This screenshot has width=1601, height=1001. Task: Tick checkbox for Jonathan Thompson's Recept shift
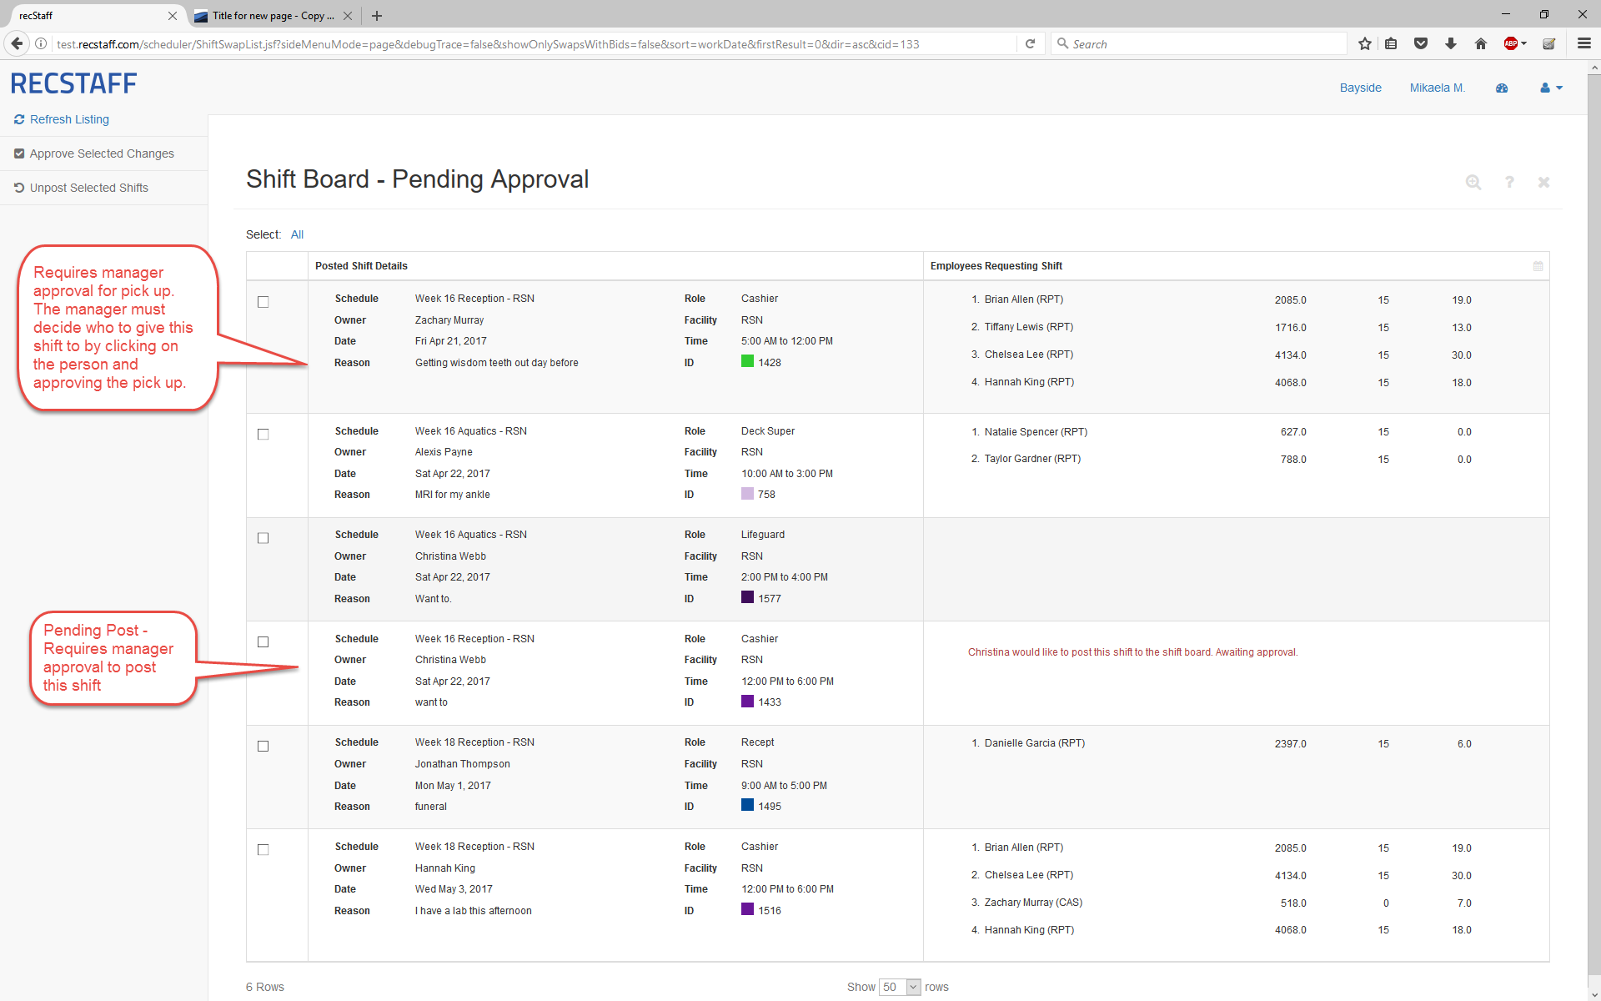(263, 747)
